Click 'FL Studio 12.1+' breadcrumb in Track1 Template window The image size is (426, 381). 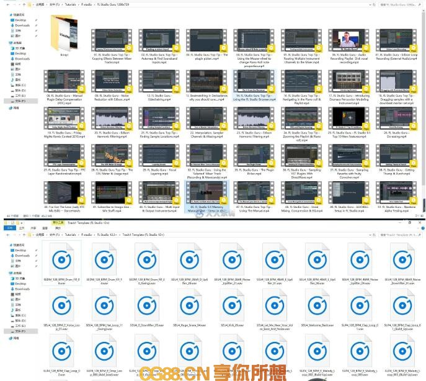[x=108, y=235]
